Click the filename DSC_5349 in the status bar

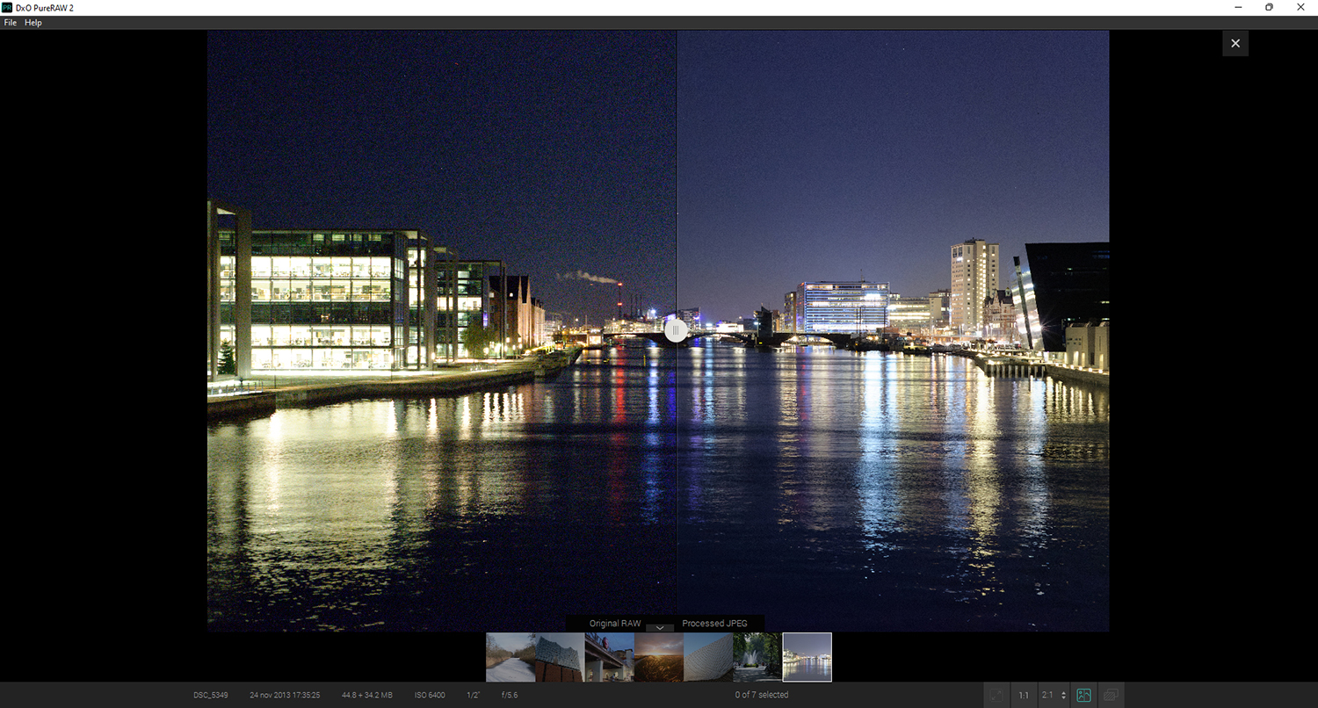click(x=210, y=694)
